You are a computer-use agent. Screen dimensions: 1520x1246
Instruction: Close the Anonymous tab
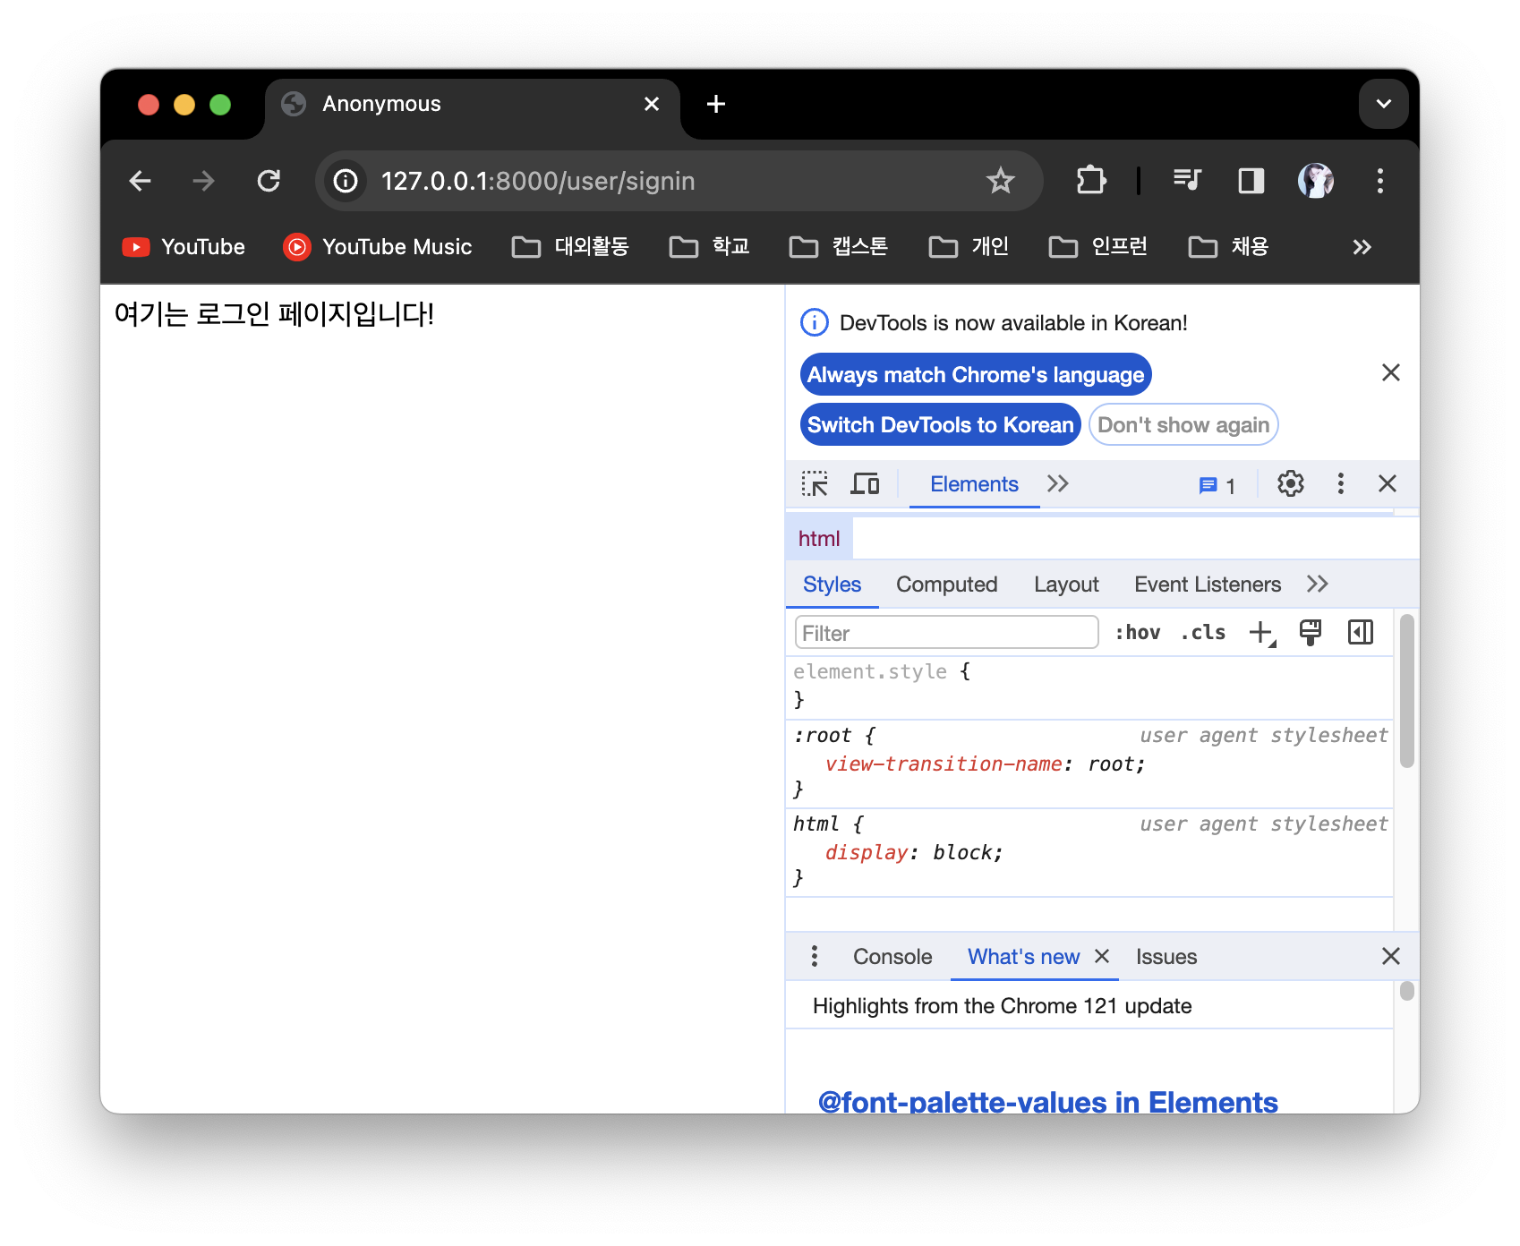(652, 104)
